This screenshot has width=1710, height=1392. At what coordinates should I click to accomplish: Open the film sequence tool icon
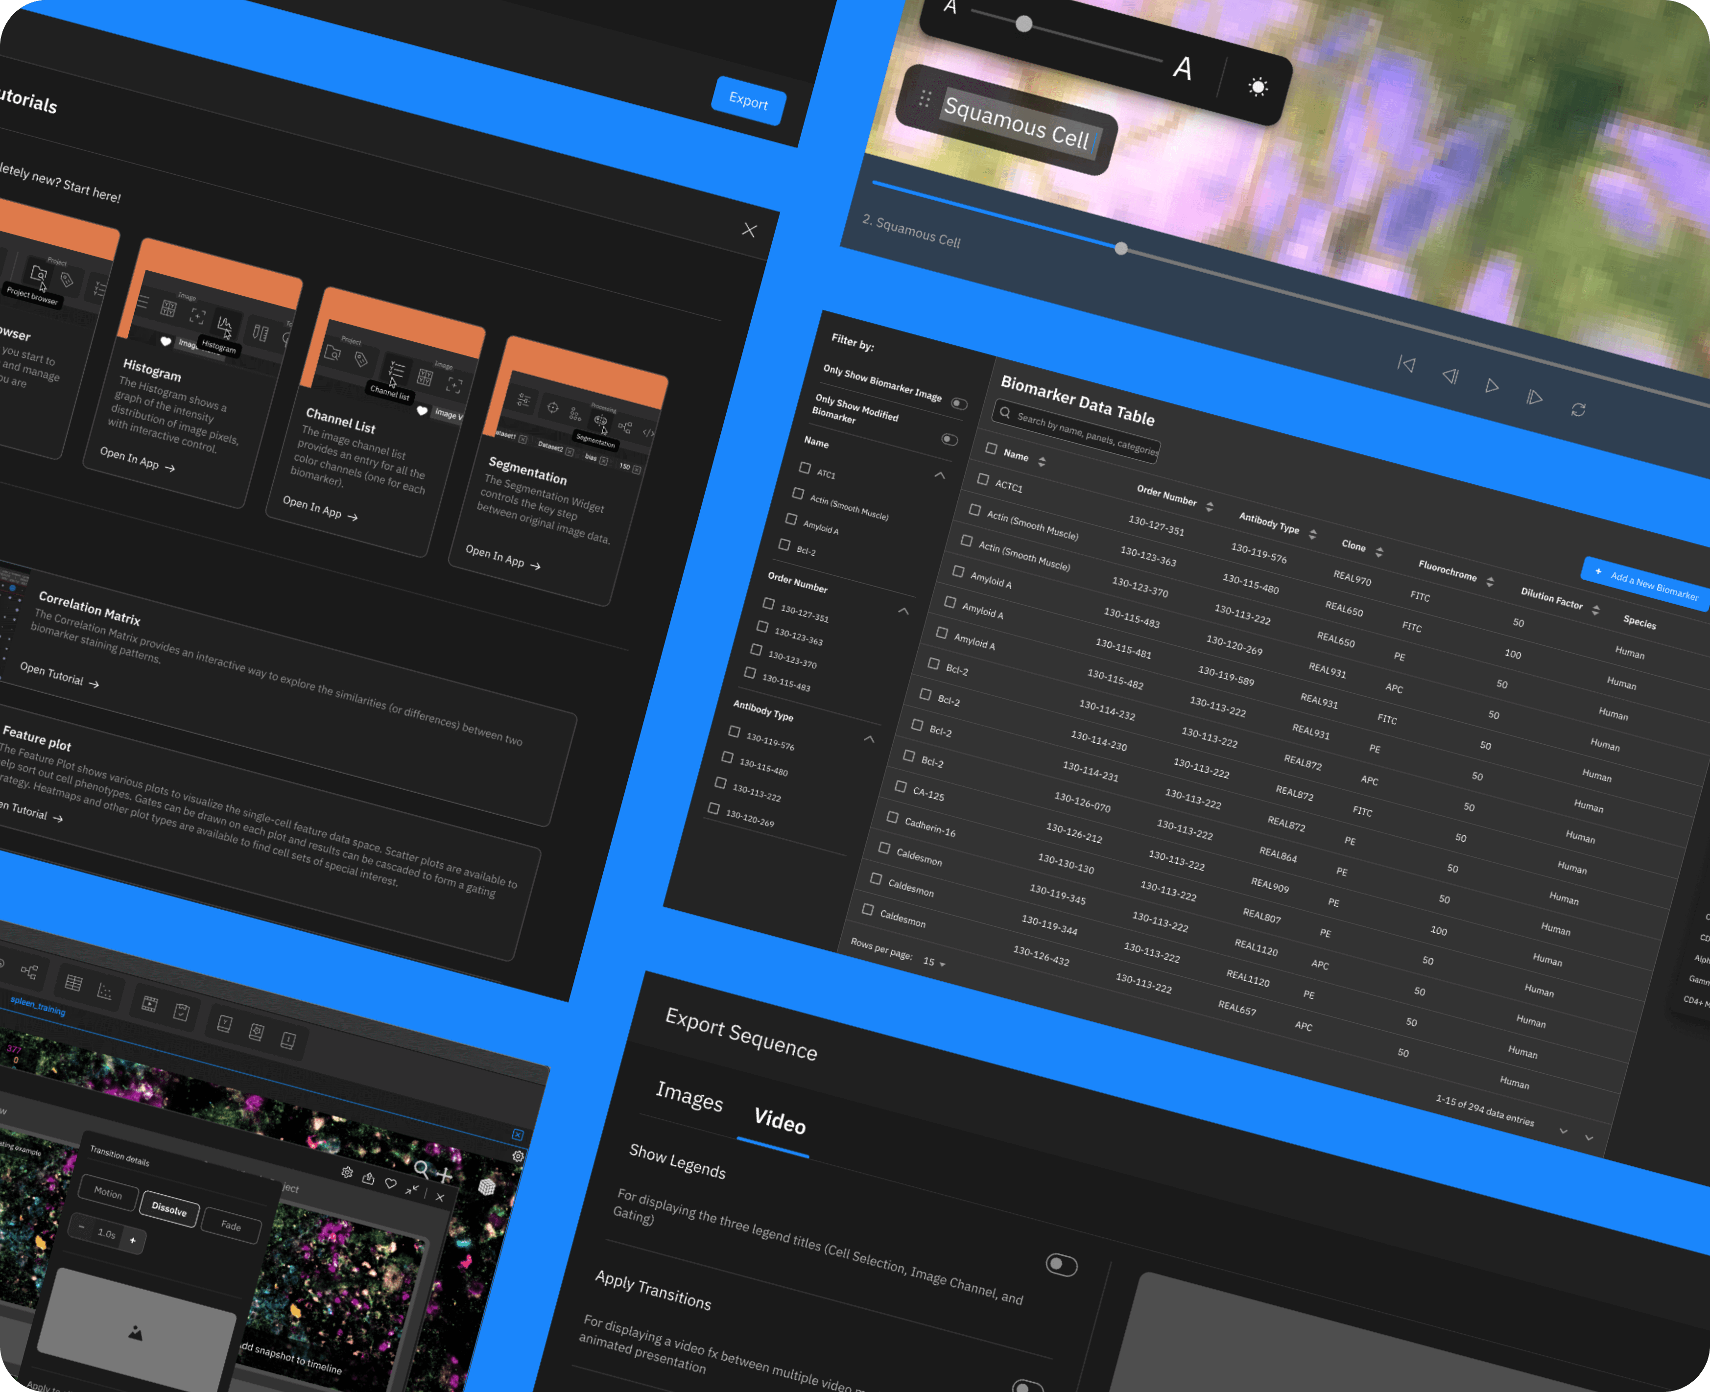(149, 1003)
